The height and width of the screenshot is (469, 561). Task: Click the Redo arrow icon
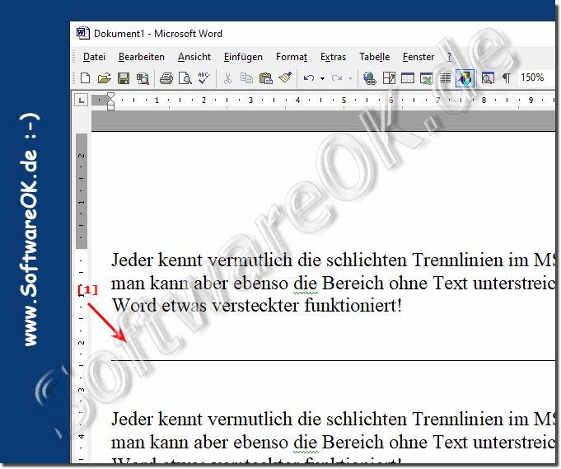click(337, 77)
